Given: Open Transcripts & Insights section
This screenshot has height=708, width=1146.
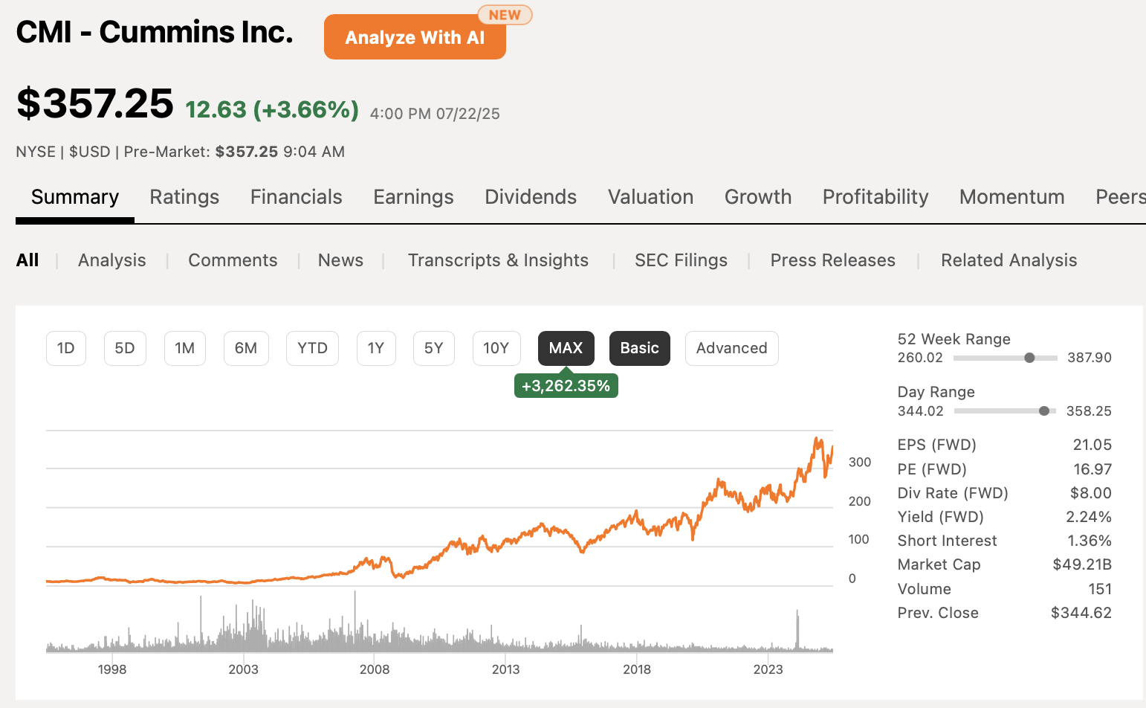Looking at the screenshot, I should pyautogui.click(x=498, y=260).
